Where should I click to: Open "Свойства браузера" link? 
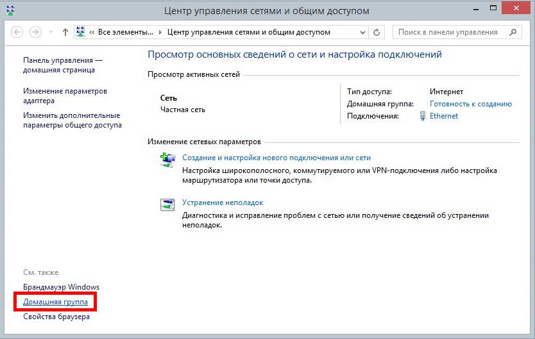tap(56, 317)
